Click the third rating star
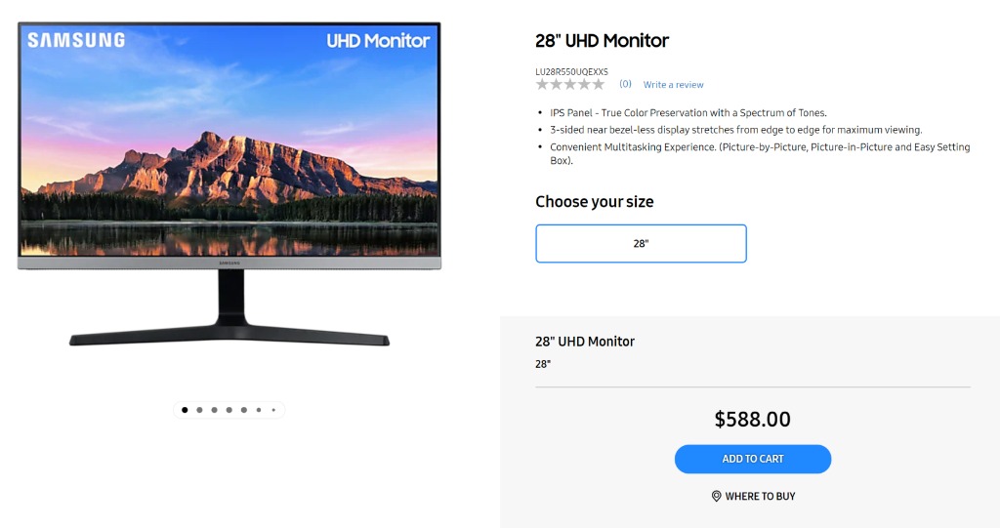1000x528 pixels. [x=570, y=84]
